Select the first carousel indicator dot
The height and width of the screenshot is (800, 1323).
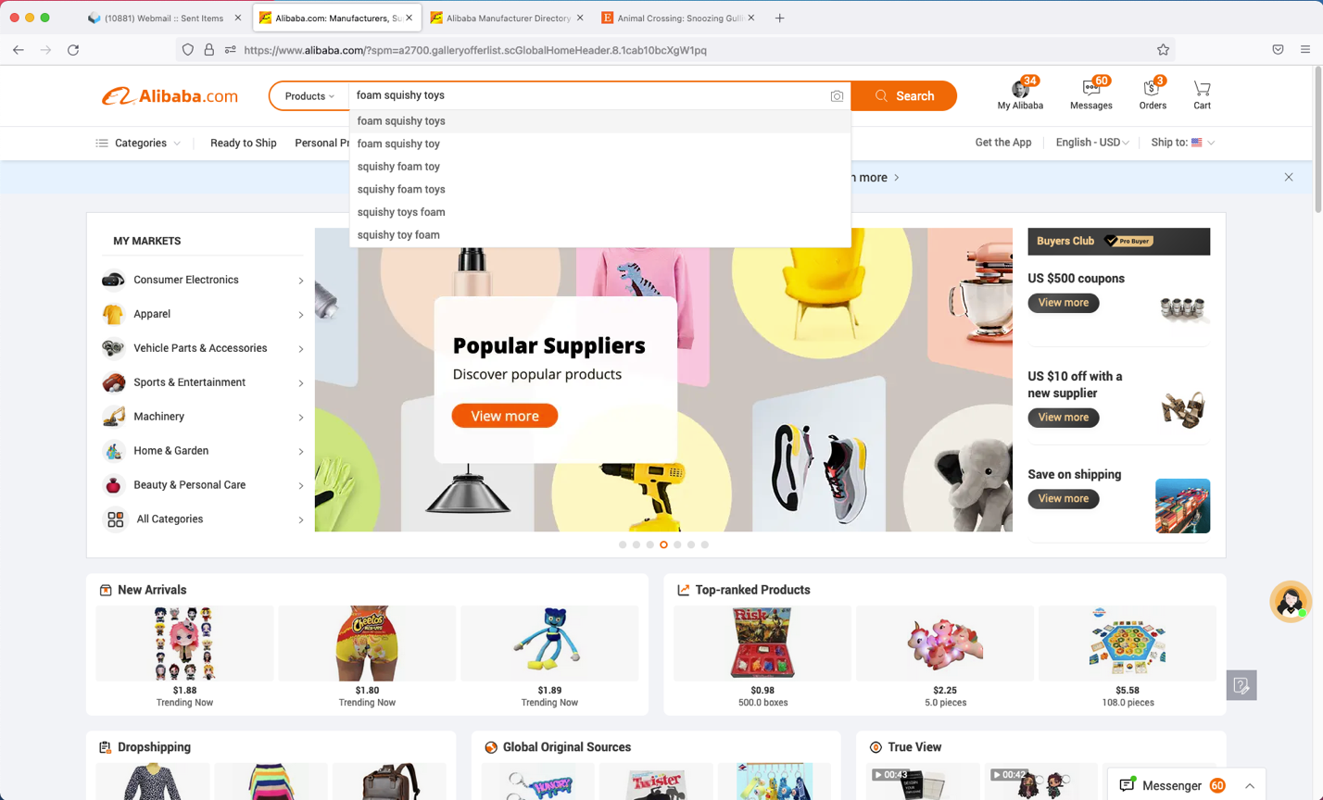(623, 544)
